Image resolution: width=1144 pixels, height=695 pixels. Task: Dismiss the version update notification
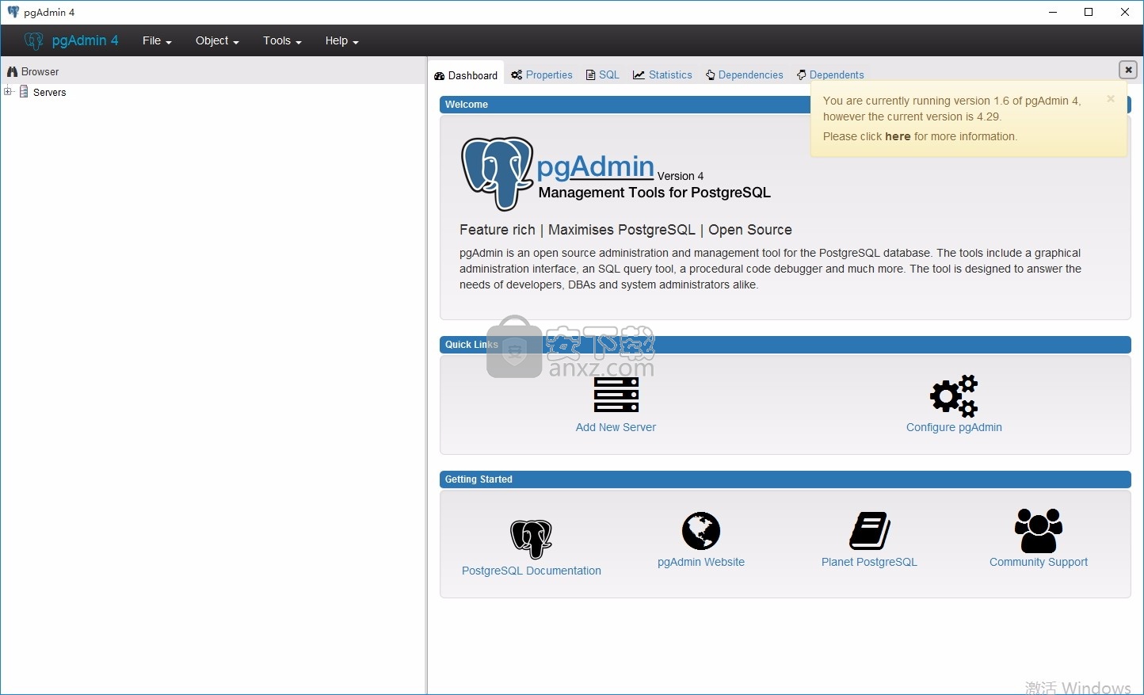click(1111, 99)
